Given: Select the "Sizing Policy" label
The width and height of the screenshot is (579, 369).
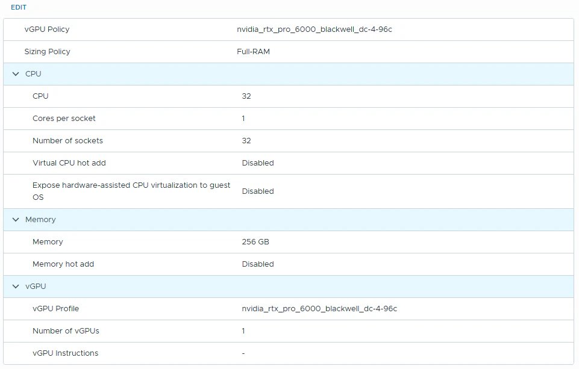Looking at the screenshot, I should [x=47, y=52].
